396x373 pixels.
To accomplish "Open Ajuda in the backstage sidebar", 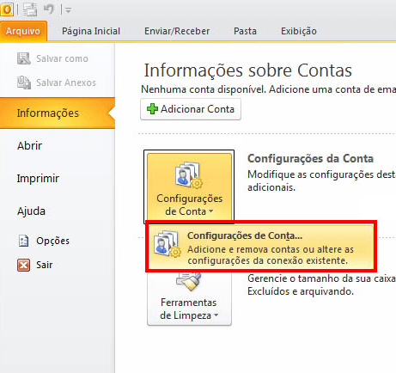I will [x=31, y=211].
